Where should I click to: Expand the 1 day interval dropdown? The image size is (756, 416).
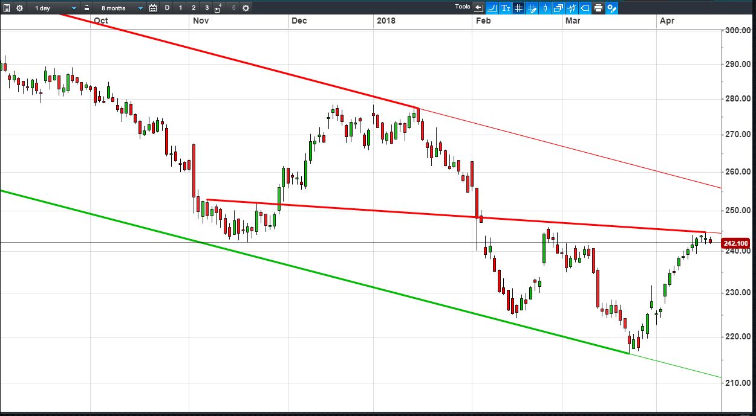[54, 8]
